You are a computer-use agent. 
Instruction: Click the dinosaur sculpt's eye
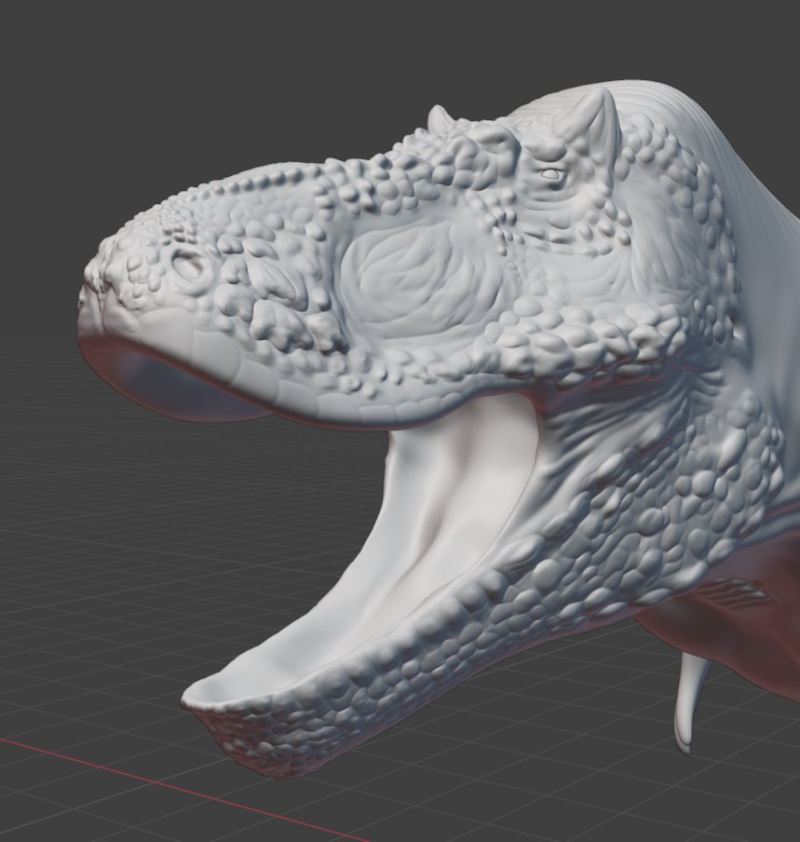549,173
